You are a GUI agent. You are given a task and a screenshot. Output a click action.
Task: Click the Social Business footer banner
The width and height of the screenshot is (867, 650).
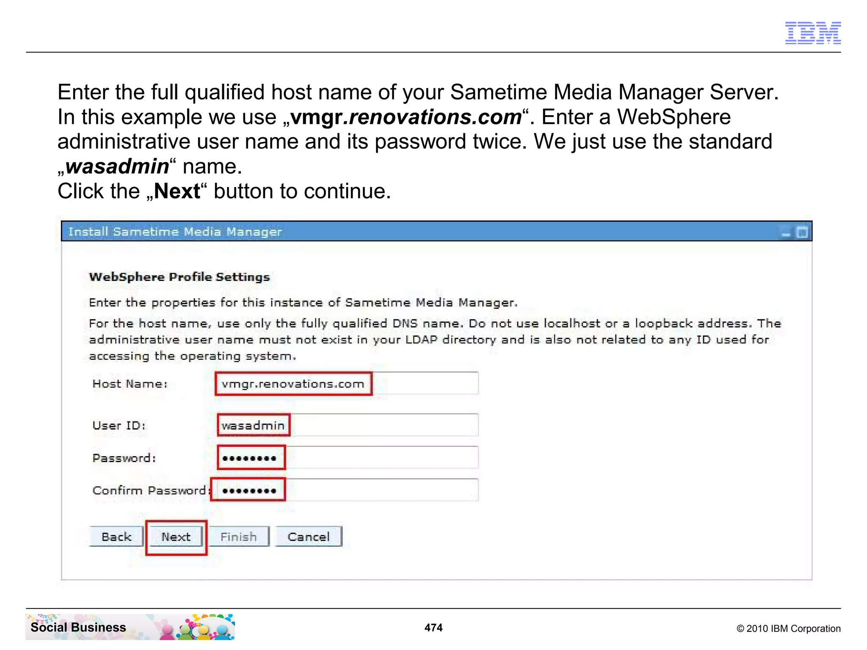[x=130, y=627]
